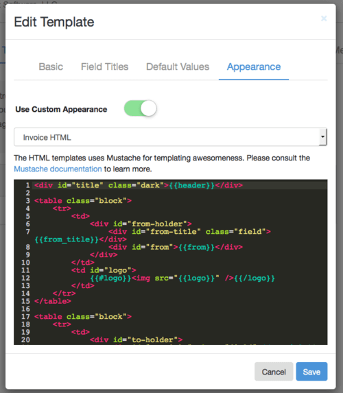Open the Mustache documentation link

[58, 169]
